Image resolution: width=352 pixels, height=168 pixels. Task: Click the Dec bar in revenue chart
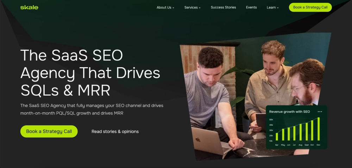318,129
